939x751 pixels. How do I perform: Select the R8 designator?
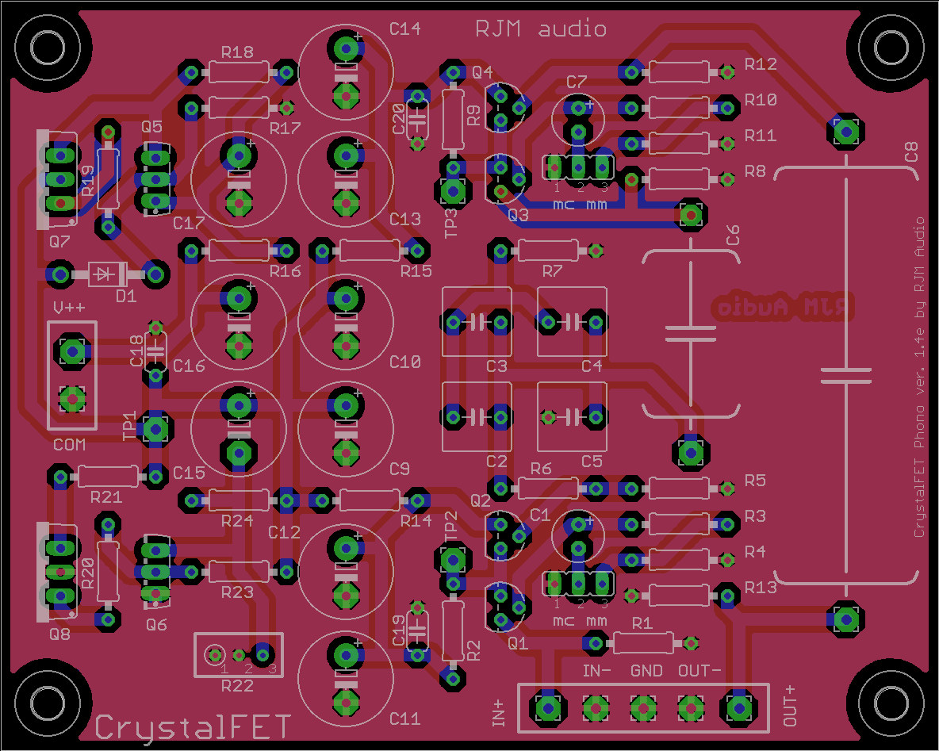[x=755, y=171]
